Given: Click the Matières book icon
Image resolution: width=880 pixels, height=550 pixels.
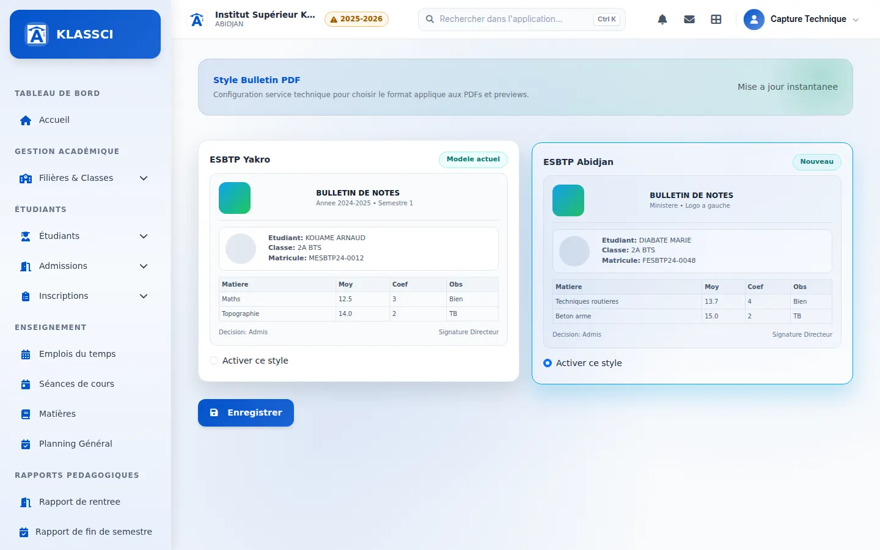Looking at the screenshot, I should [26, 414].
